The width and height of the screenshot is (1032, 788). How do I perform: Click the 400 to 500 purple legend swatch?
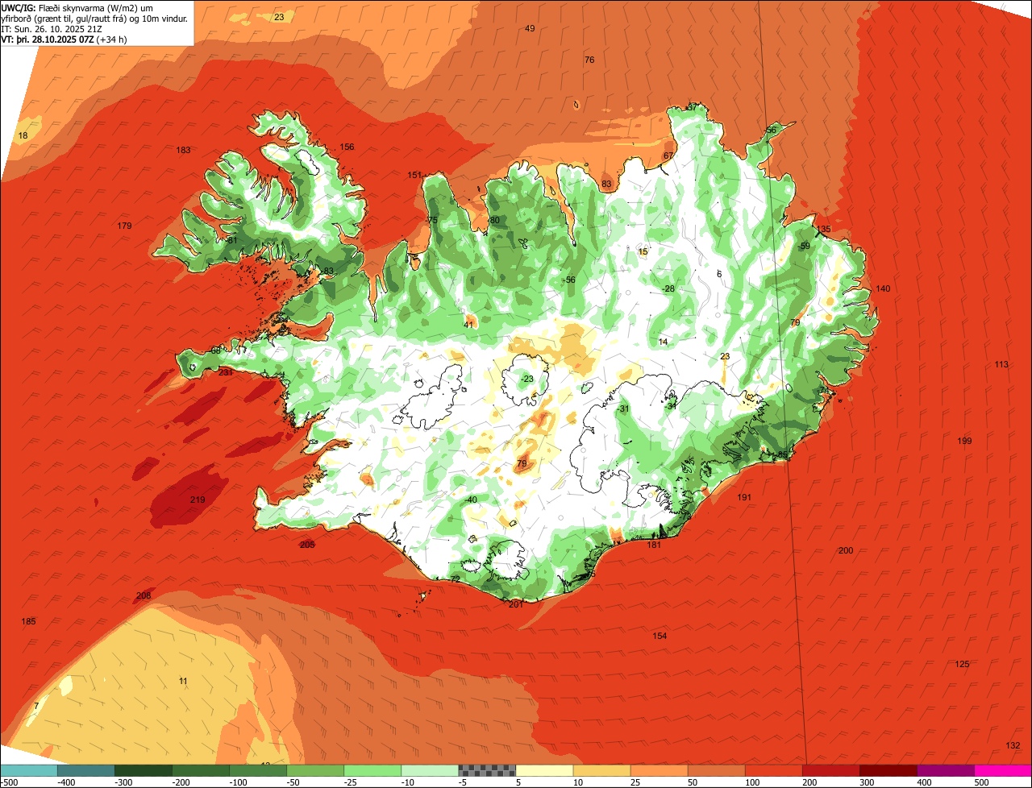tap(946, 770)
